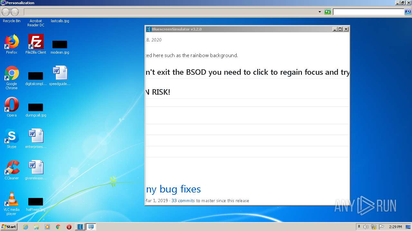Select the halfteen.jpg image file

click(x=36, y=205)
